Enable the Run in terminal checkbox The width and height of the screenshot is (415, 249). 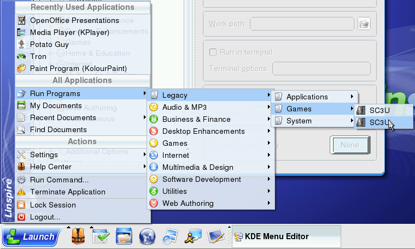213,52
